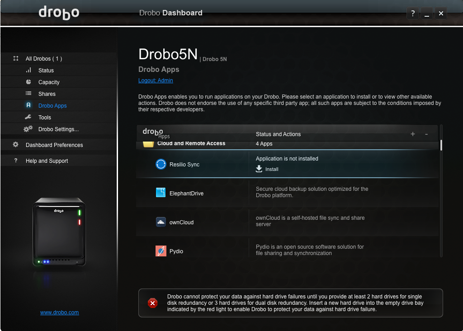Click the Status bar-chart icon

point(28,70)
